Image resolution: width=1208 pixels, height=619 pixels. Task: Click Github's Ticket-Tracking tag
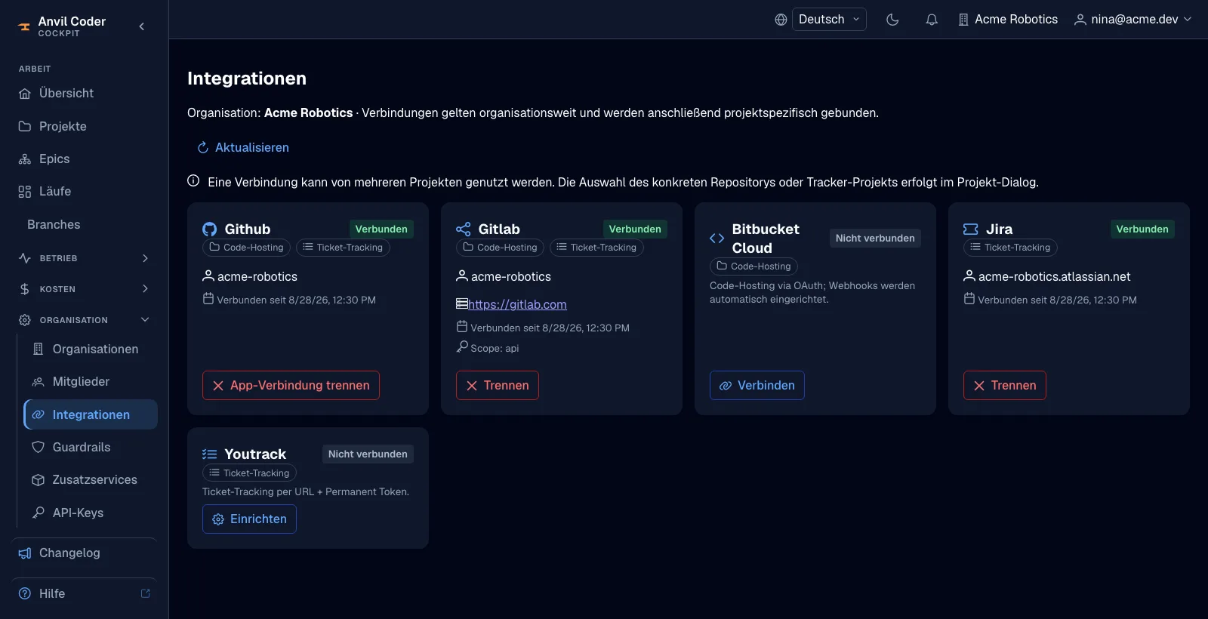point(343,248)
